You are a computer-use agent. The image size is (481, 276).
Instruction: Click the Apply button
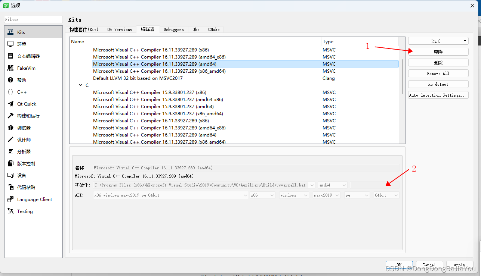pos(460,265)
